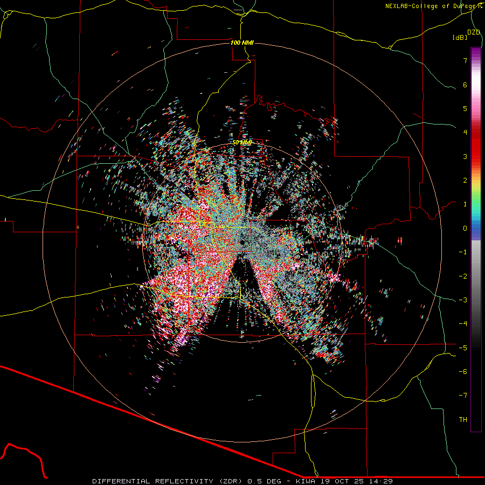Click the -3 value on the color scale
Screen dimensions: 485x485
[x=463, y=300]
